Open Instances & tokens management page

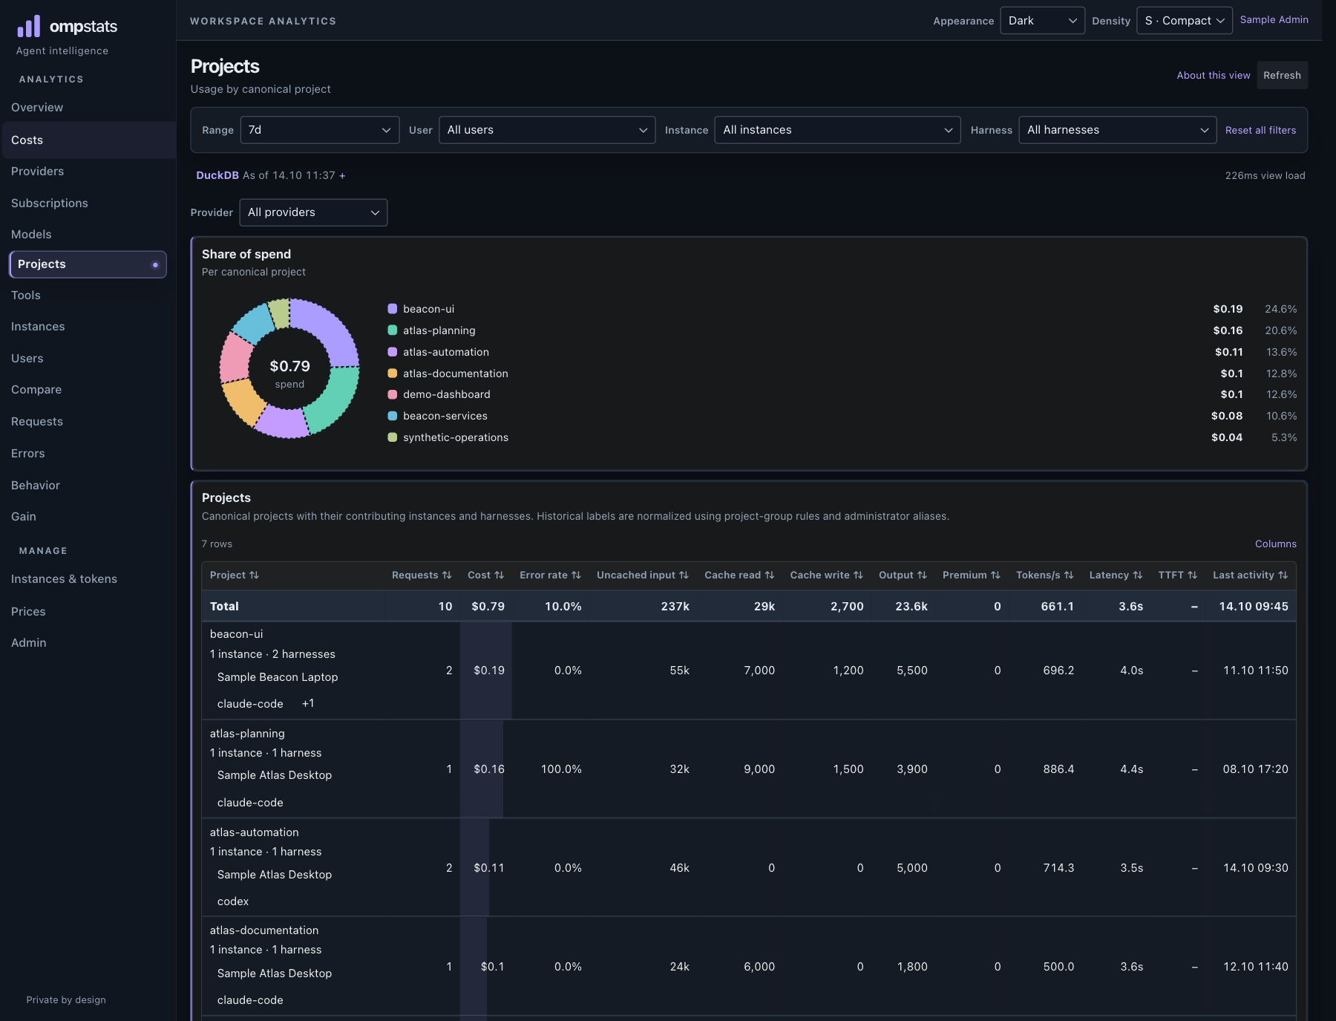click(x=64, y=579)
